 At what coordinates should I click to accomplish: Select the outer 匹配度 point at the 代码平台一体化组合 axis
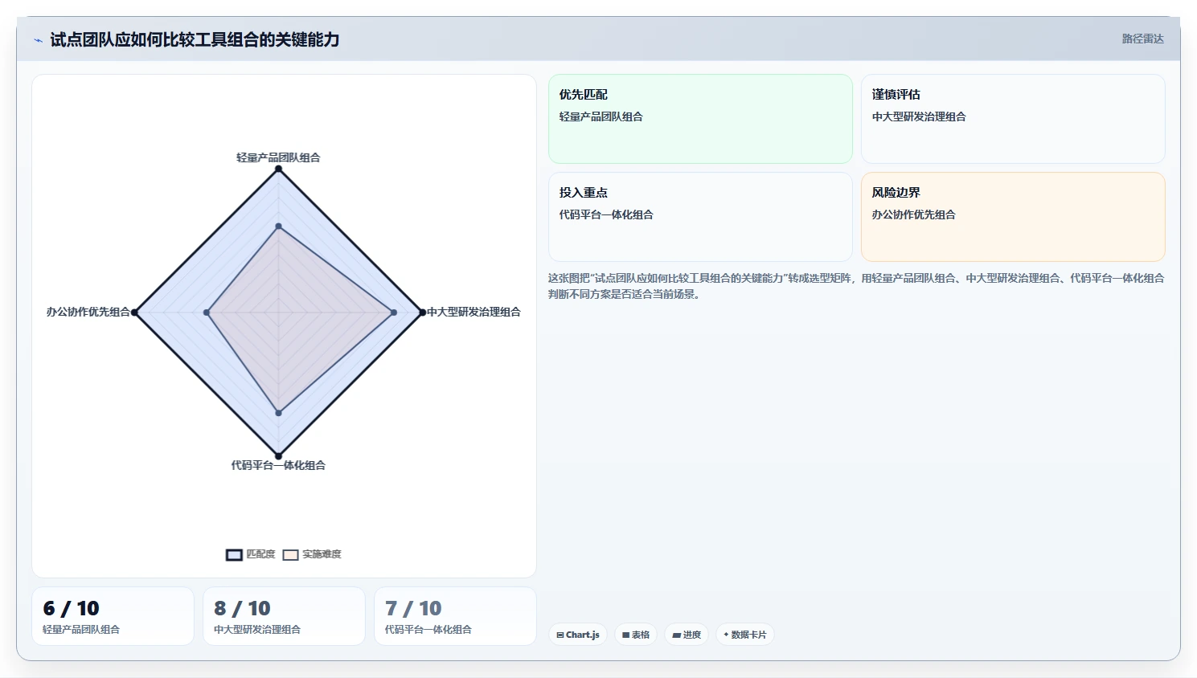[278, 455]
